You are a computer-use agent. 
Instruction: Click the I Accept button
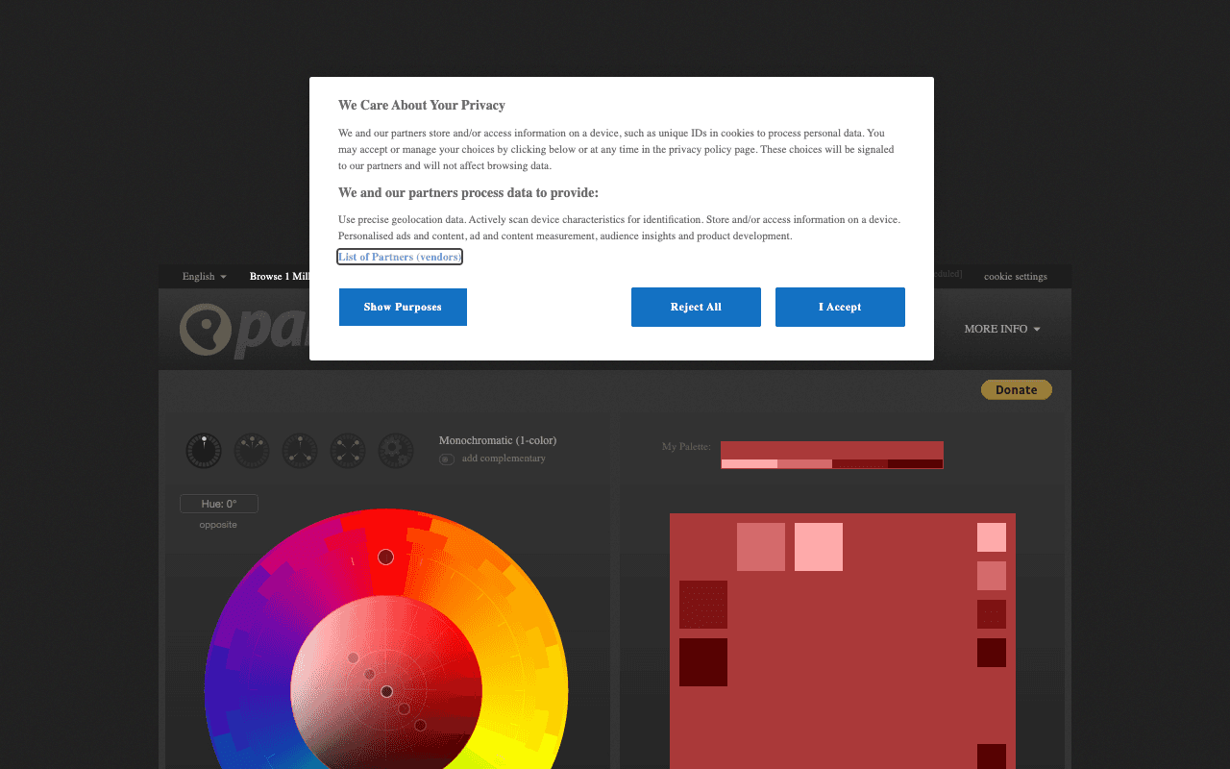point(840,307)
